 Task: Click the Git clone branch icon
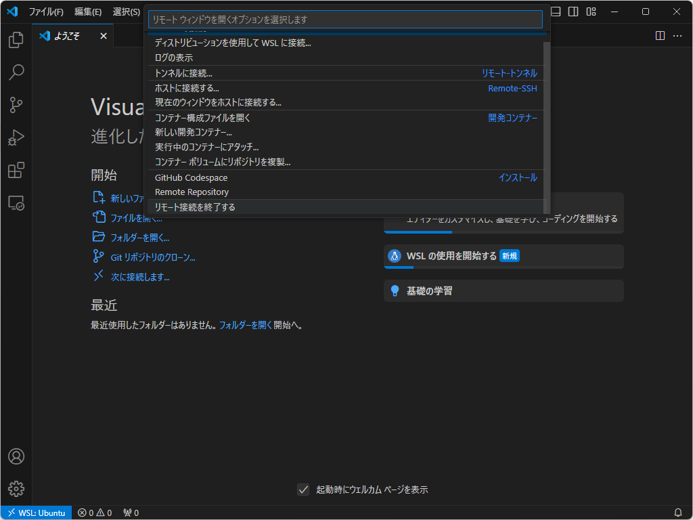[x=98, y=256]
